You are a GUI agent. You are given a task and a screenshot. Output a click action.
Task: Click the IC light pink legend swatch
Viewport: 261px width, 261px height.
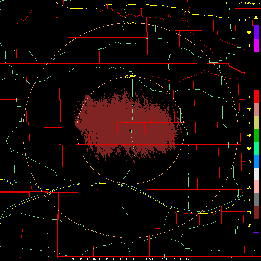[256, 187]
